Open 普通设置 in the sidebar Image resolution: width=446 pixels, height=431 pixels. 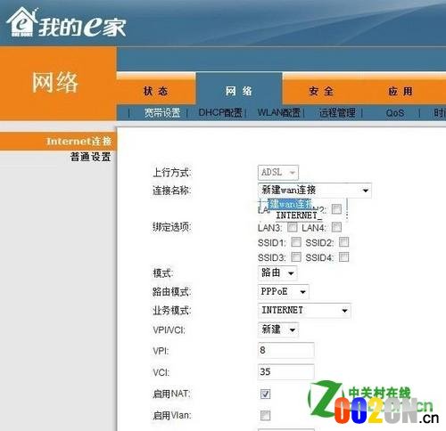point(90,157)
